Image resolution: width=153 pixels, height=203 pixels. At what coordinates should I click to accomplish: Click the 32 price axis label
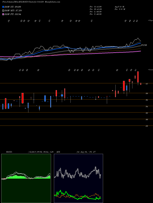(x=147, y=113)
